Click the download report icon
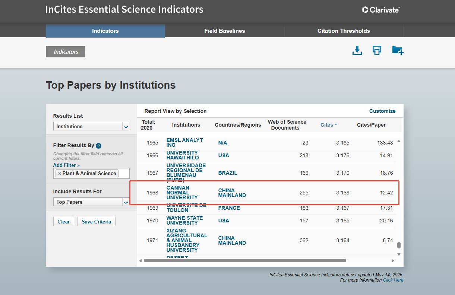455x295 pixels. tap(357, 51)
